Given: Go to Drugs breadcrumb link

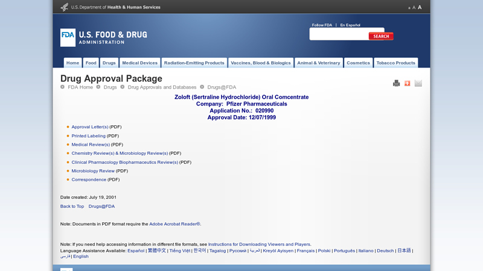Looking at the screenshot, I should (110, 87).
